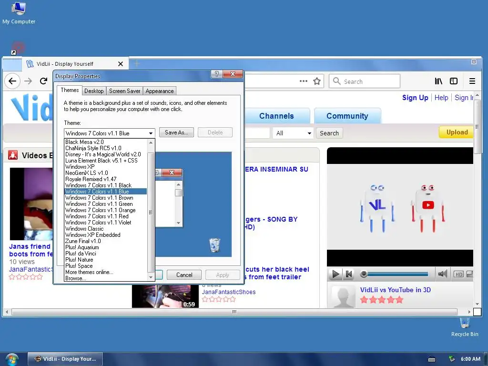This screenshot has height=366, width=488.
Task: Reload the VidLii page
Action: tap(43, 81)
